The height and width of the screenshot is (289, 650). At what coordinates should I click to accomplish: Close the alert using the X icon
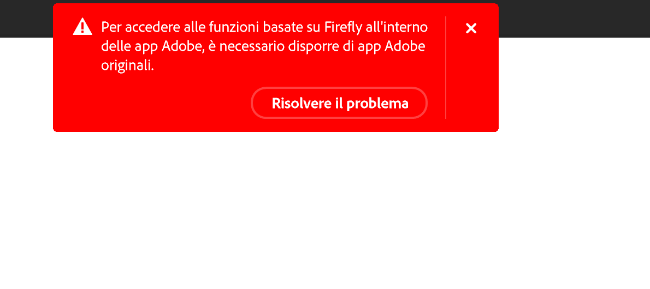click(471, 28)
